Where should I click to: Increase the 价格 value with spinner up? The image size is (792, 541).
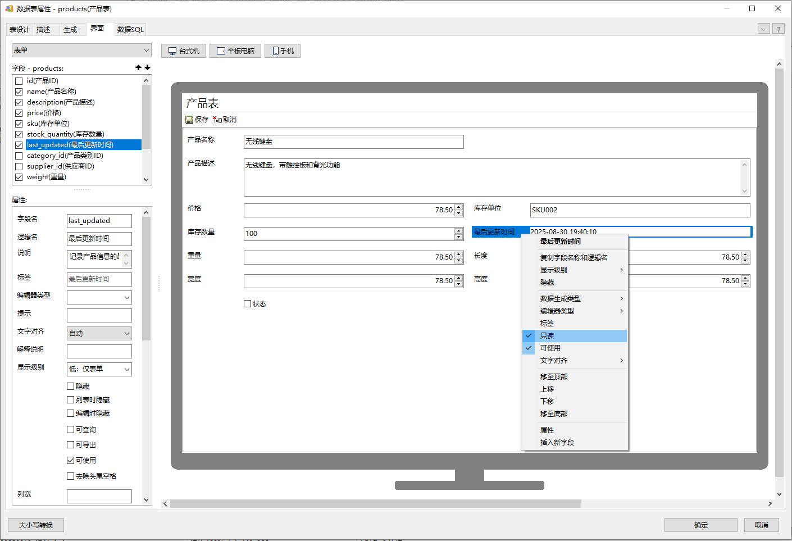[x=459, y=207]
